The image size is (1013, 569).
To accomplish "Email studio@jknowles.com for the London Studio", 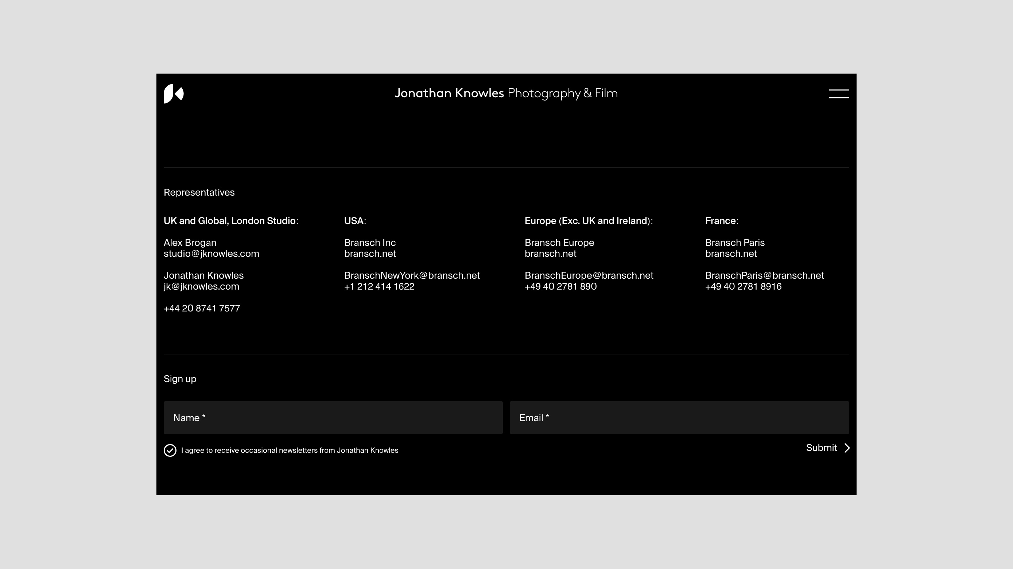I will click(x=211, y=254).
